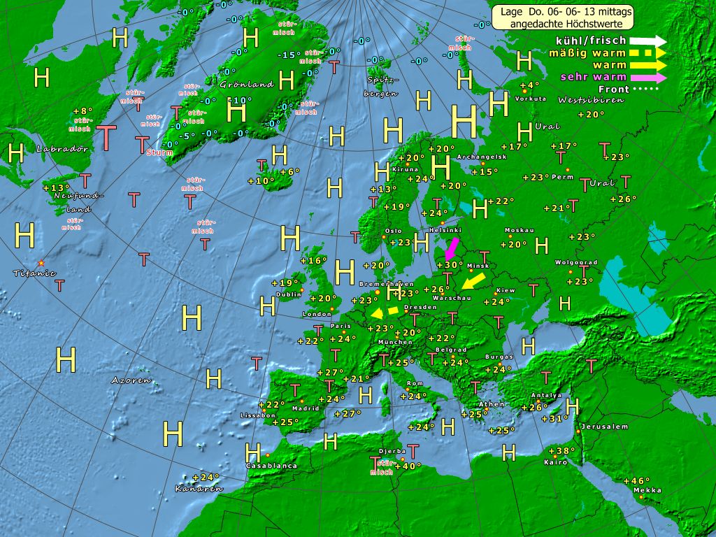Click the 'Rom' city label

(415, 384)
